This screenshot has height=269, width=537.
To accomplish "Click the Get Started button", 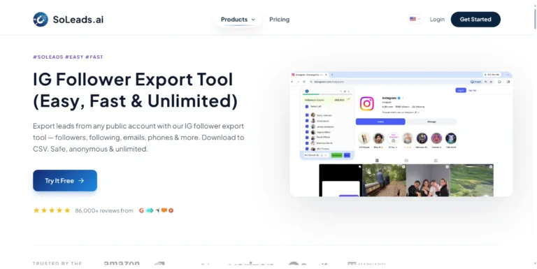I will (475, 20).
